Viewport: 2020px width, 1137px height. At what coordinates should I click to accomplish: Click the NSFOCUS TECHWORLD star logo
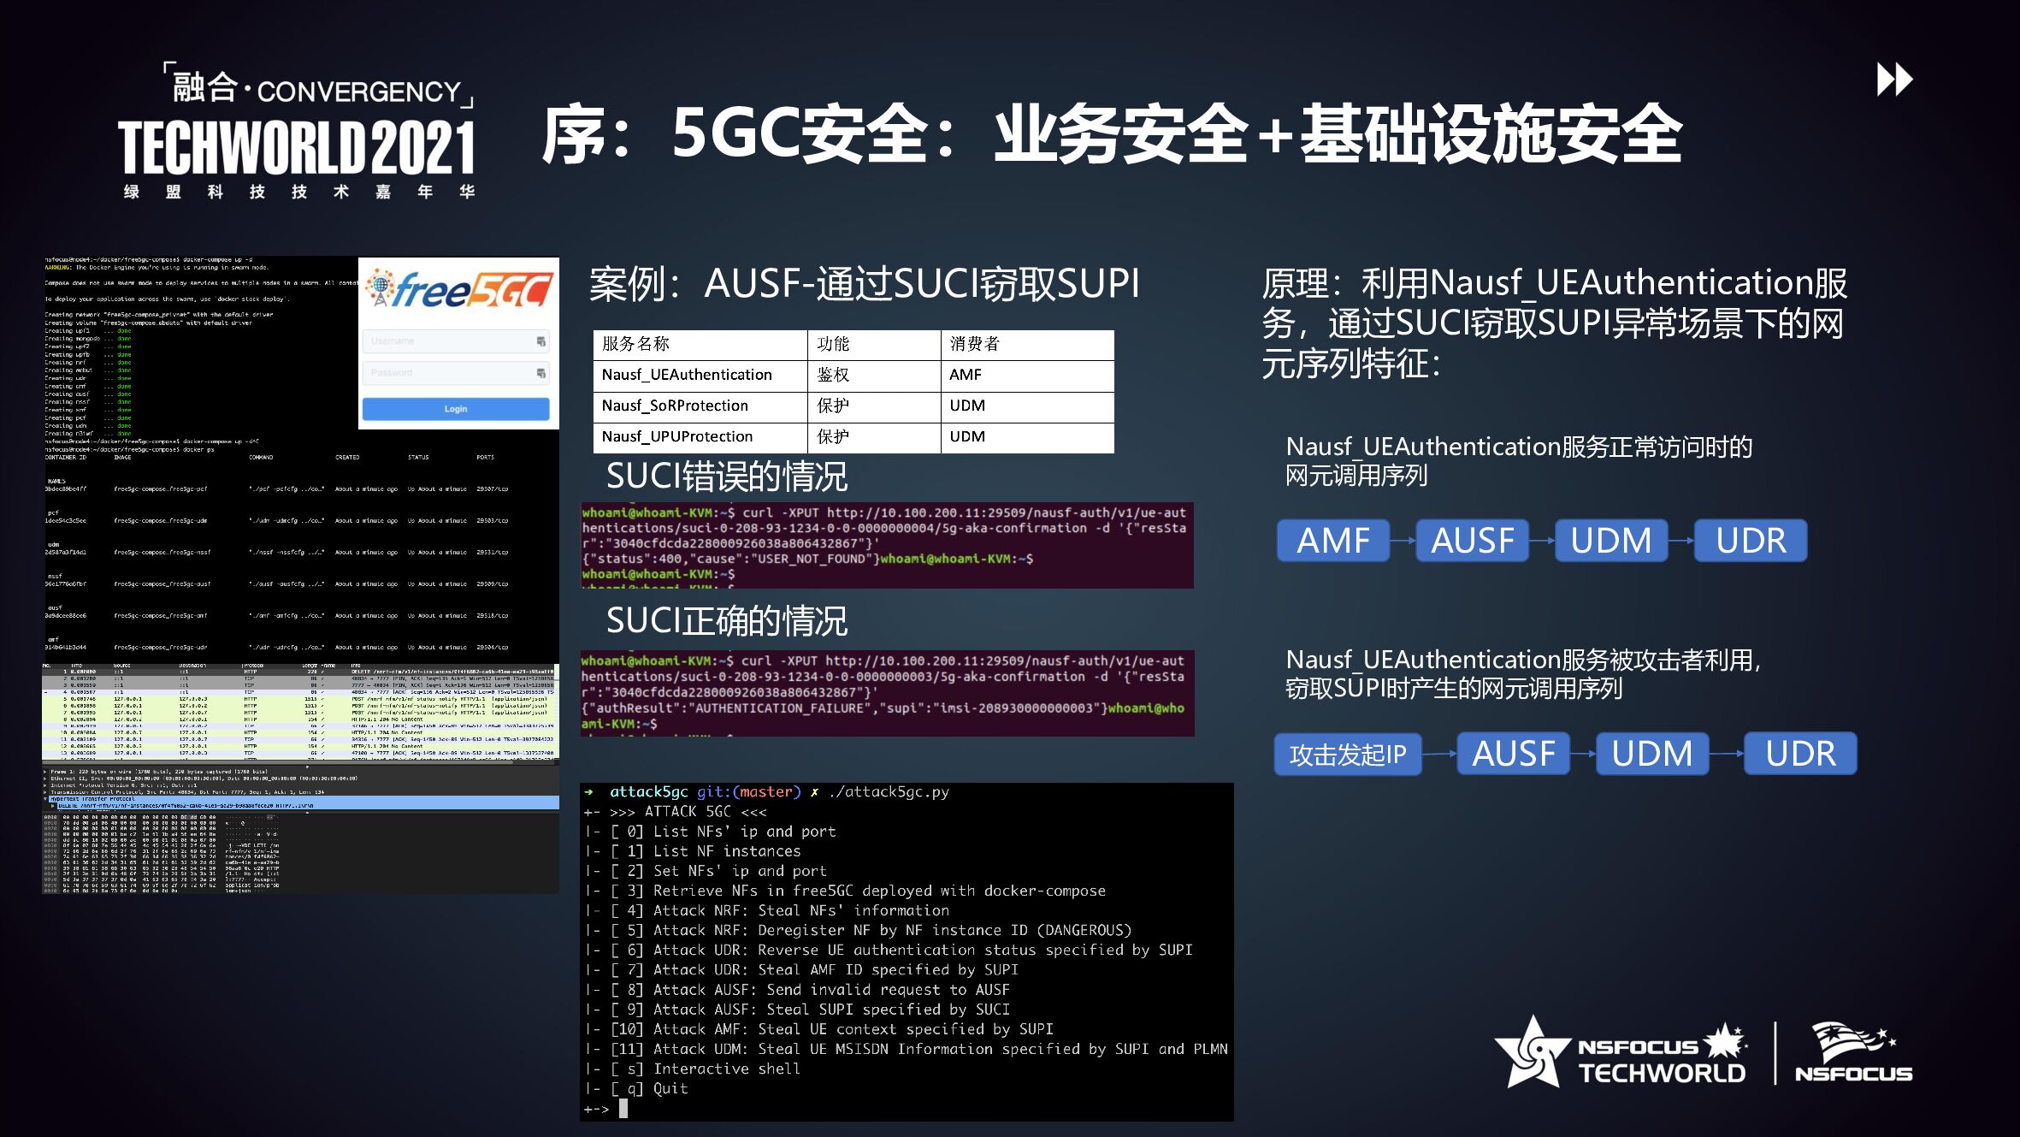[x=1533, y=1054]
